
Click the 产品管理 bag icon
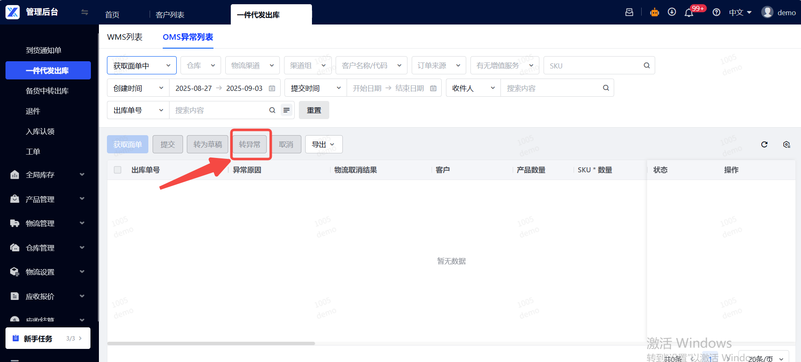[15, 199]
